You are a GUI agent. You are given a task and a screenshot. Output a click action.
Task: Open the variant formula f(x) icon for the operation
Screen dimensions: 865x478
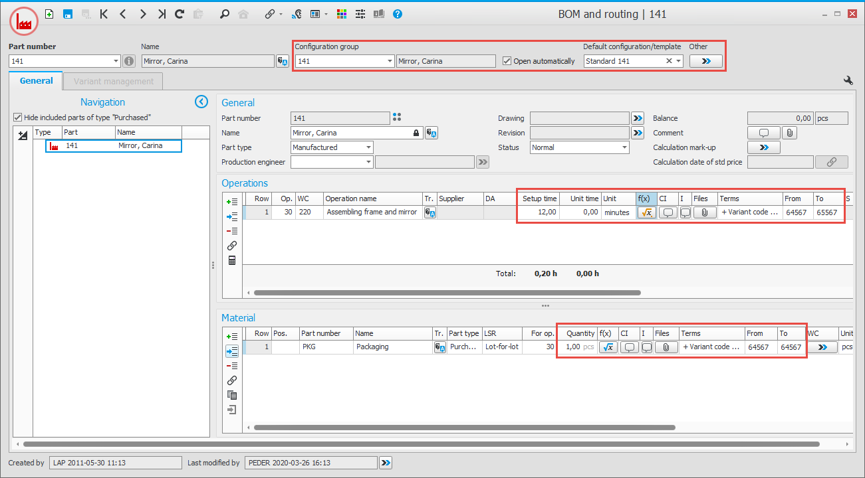(646, 212)
